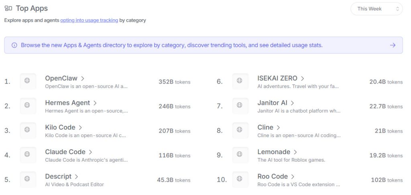Click the Kilo Code app icon
This screenshot has width=411, height=195.
pyautogui.click(x=28, y=130)
